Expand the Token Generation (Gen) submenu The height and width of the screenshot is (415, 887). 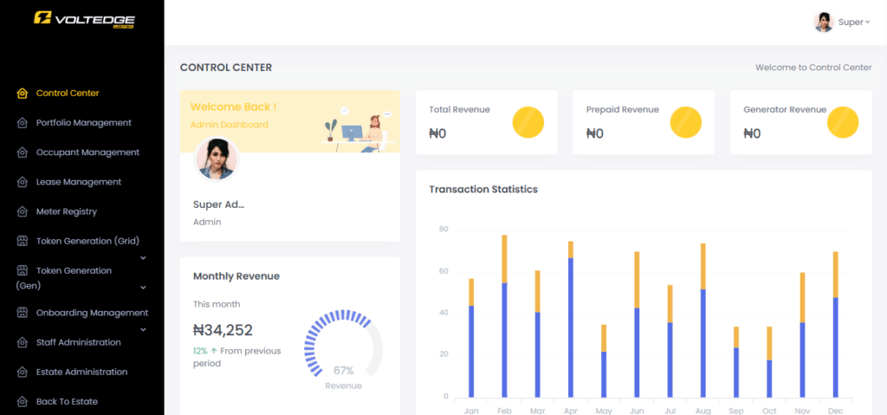(x=144, y=287)
